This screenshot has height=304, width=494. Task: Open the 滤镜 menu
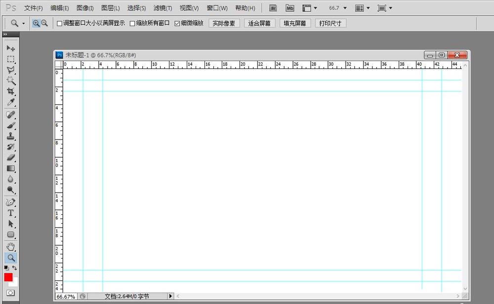coord(163,8)
